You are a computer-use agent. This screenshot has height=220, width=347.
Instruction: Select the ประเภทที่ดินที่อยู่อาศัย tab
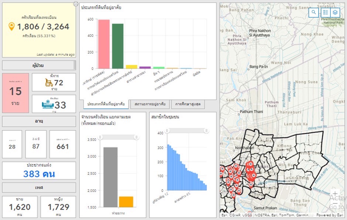click(x=106, y=104)
